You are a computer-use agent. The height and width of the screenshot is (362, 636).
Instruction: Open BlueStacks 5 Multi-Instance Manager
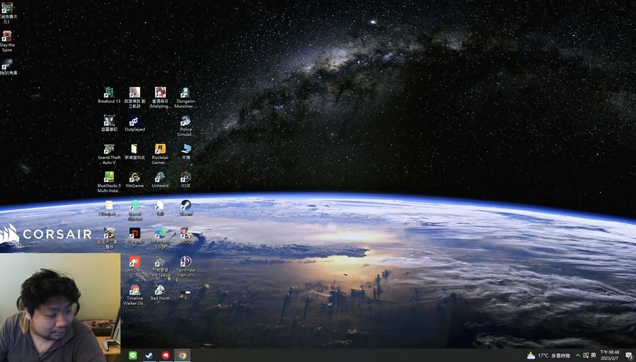(109, 182)
